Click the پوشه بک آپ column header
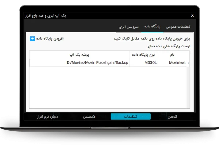The width and height of the screenshot is (219, 146). click(x=79, y=55)
